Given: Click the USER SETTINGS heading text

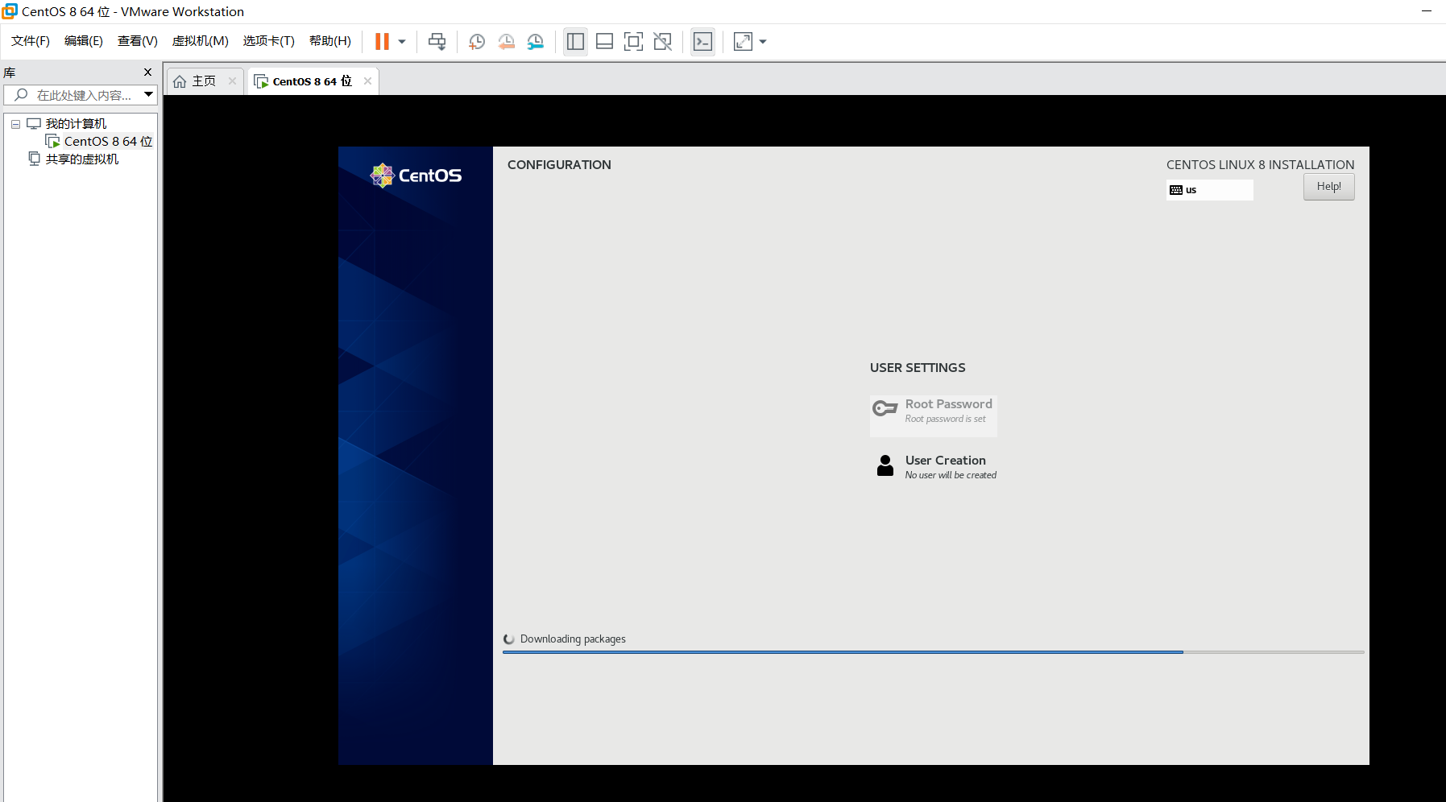Looking at the screenshot, I should 918,368.
